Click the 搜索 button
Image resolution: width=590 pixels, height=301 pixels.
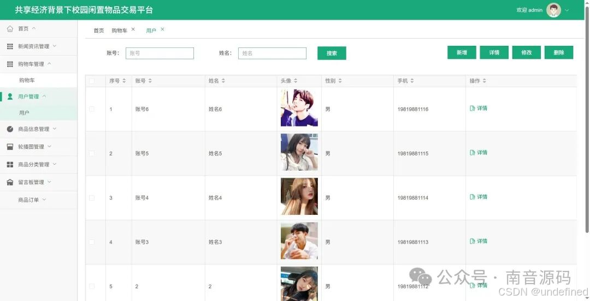click(332, 53)
